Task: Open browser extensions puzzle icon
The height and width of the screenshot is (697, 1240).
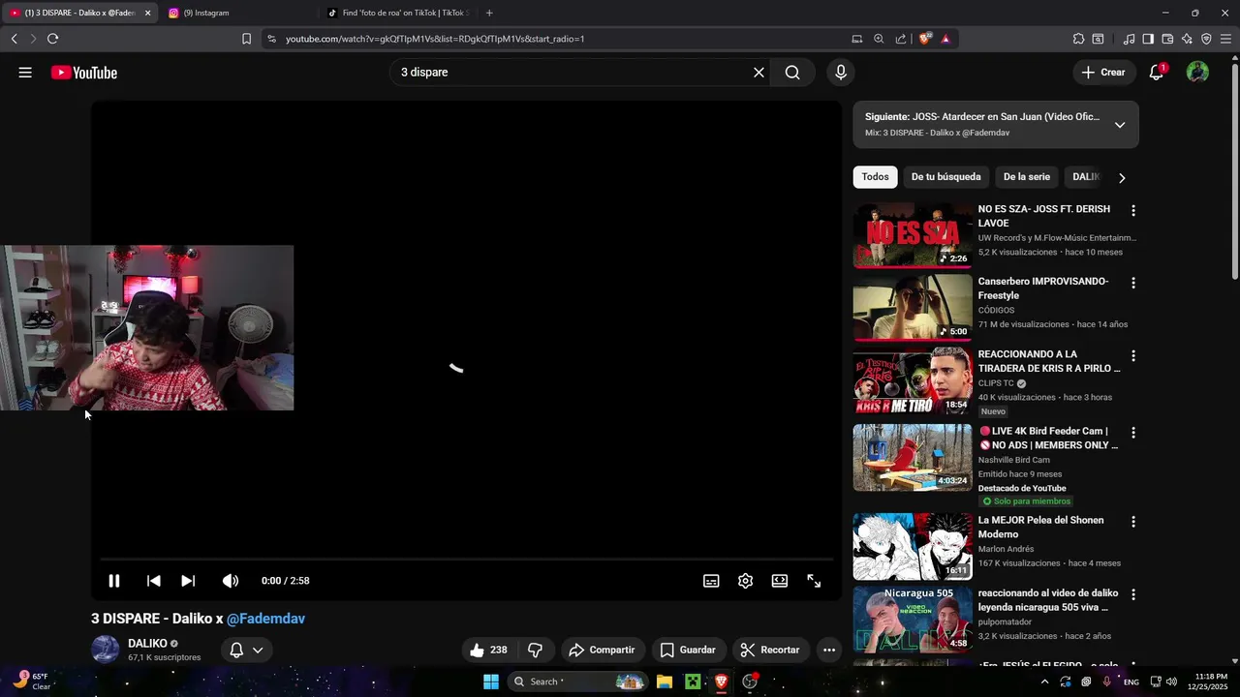Action: point(1078,39)
